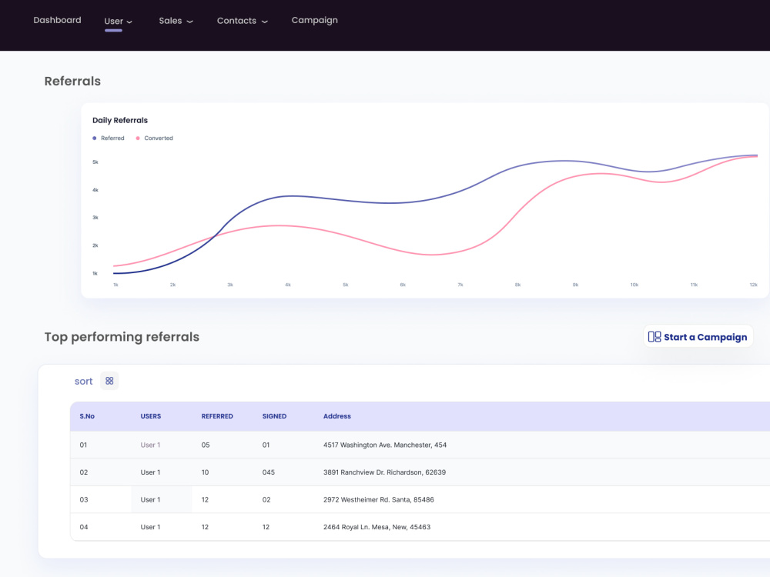Select highlighted User 1 in row 03

pos(150,500)
